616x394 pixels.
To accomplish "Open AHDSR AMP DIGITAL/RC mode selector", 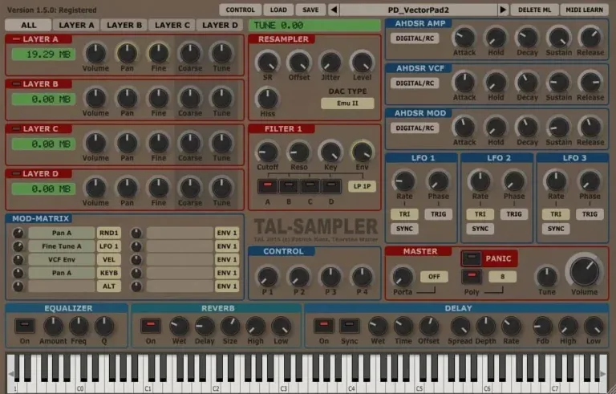I will 415,39.
